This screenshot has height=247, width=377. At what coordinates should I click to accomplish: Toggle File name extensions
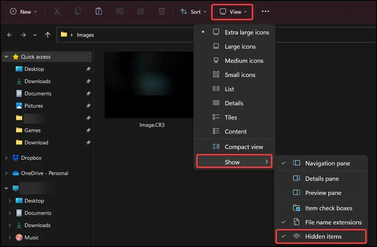[321, 222]
